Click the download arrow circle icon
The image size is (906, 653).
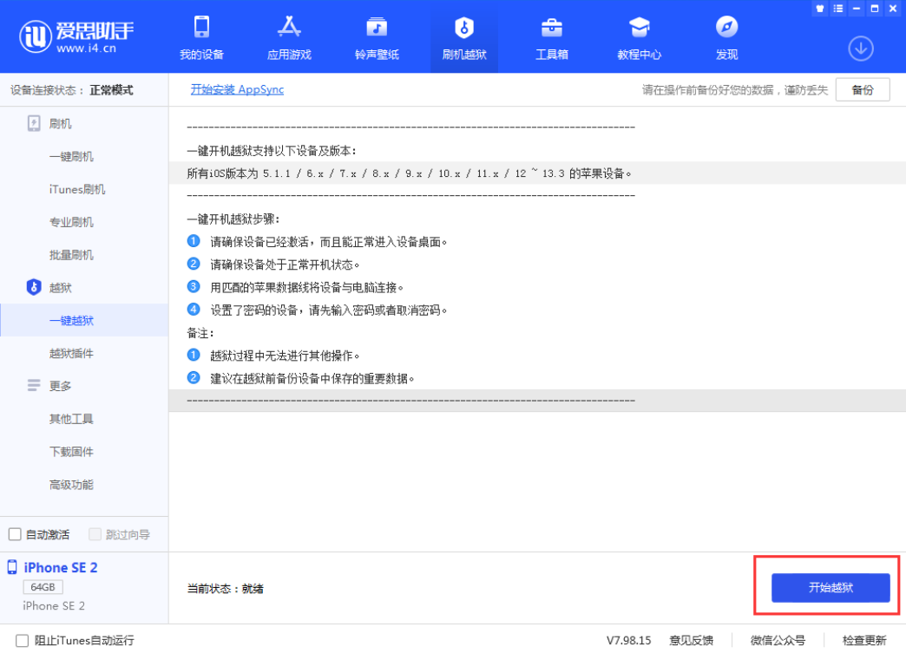860,49
